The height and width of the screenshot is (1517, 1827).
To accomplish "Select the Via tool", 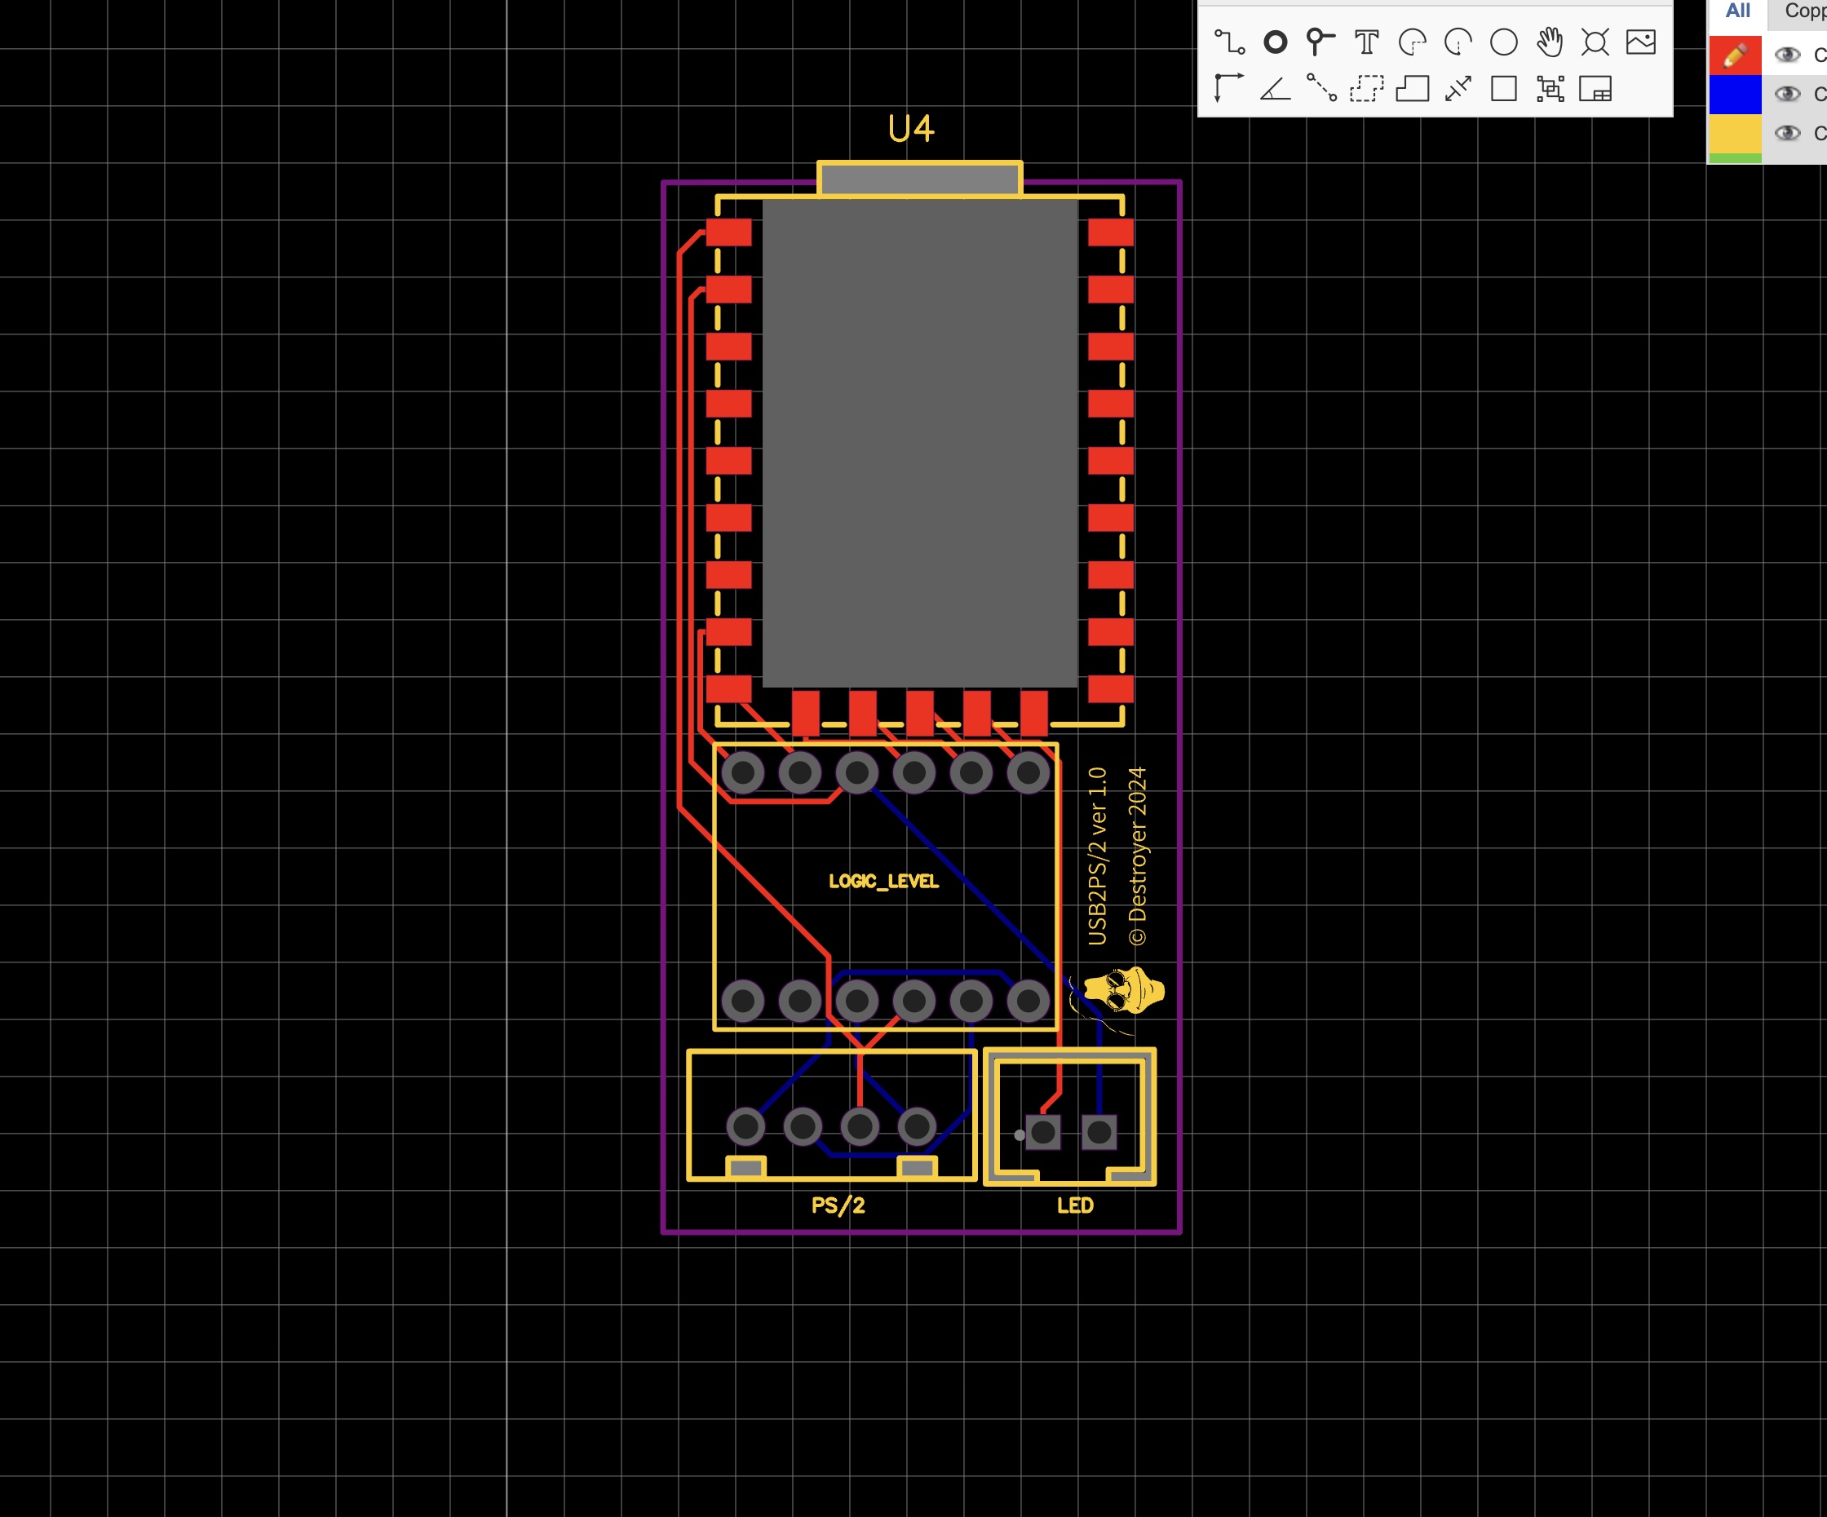I will tap(1320, 41).
